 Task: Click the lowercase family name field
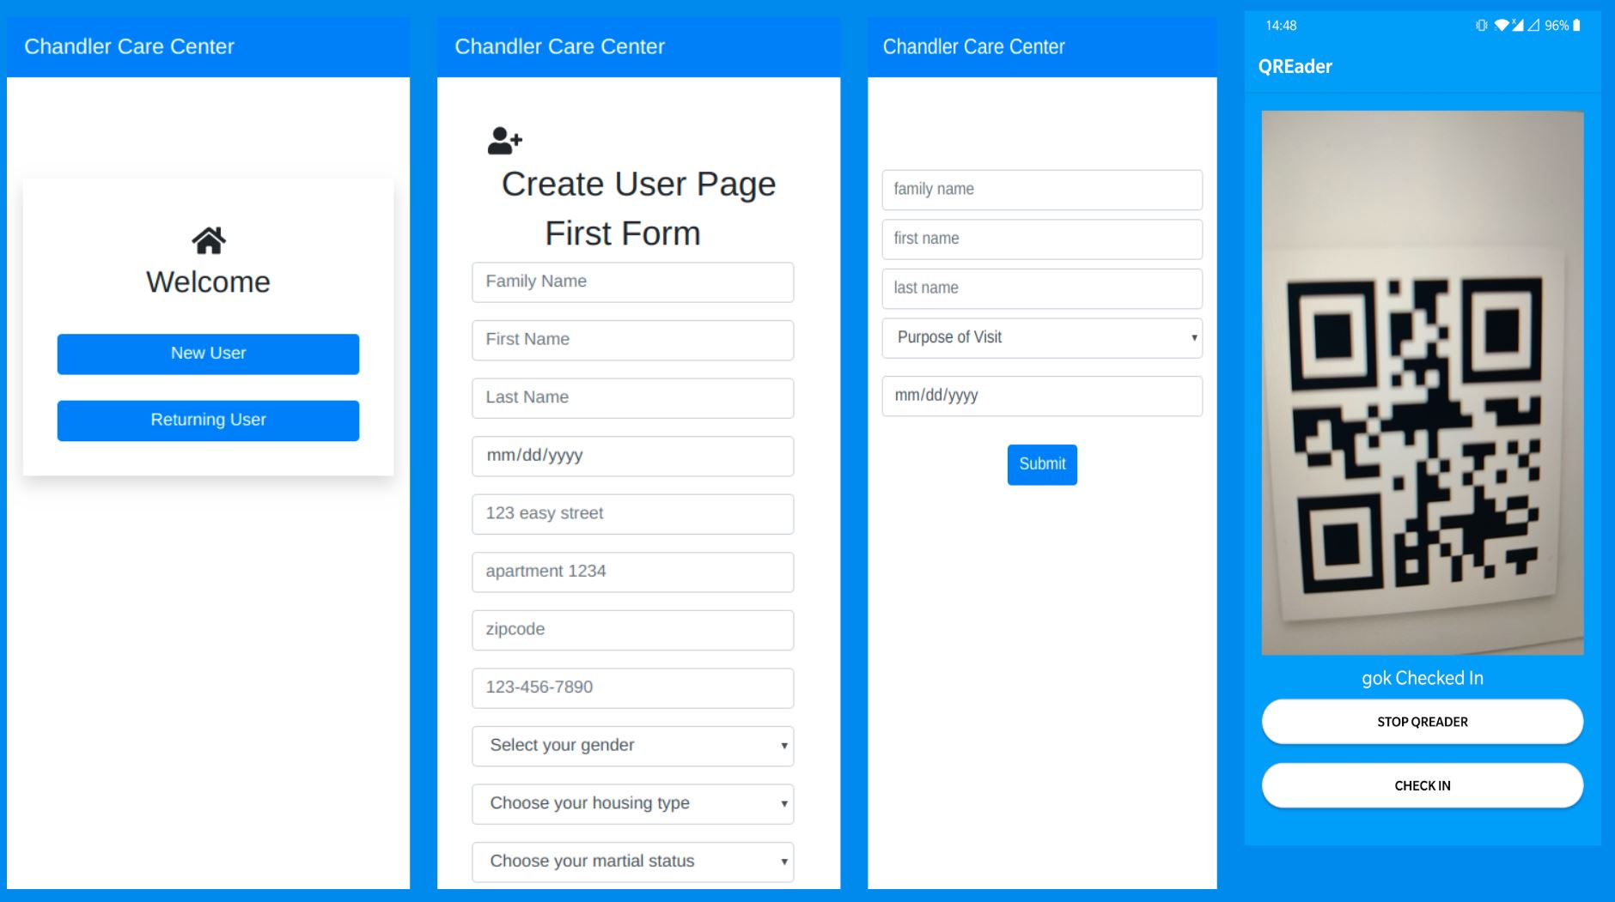pos(1042,190)
